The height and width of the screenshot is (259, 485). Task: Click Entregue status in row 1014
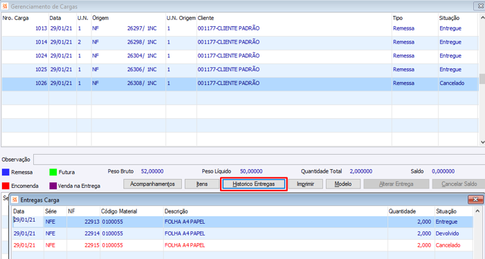click(x=450, y=42)
